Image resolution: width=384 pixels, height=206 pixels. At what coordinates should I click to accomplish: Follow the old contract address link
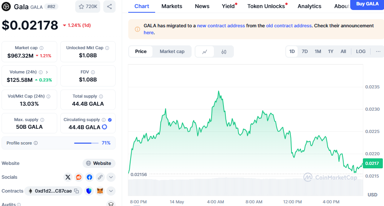click(x=289, y=26)
